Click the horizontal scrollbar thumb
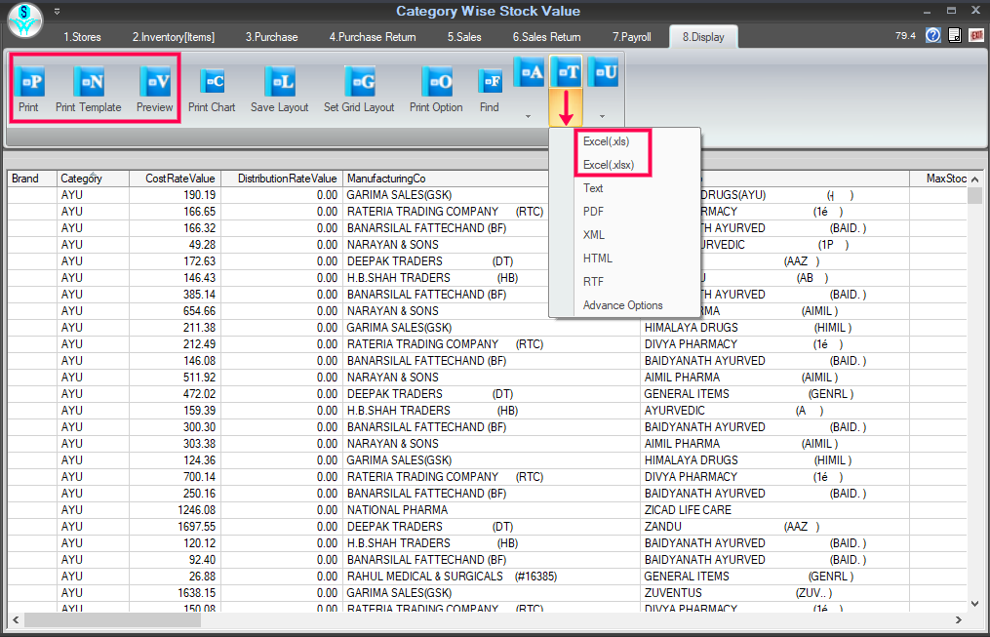Screen dimensions: 990x637 (112, 619)
